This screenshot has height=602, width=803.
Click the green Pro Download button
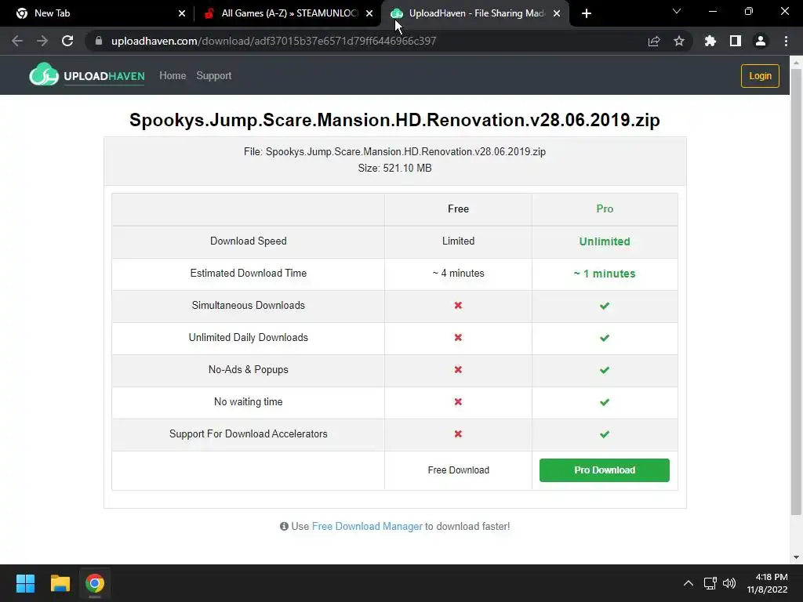605,470
